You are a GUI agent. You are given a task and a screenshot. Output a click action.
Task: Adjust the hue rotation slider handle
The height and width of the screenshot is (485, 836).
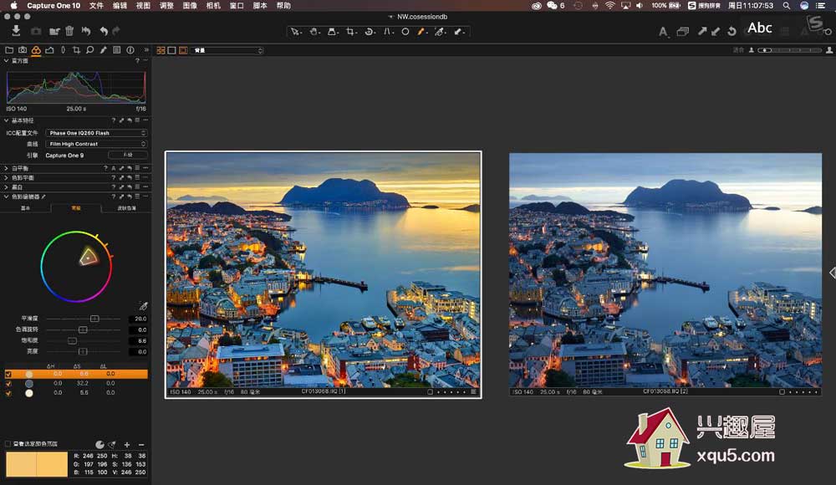tap(83, 329)
